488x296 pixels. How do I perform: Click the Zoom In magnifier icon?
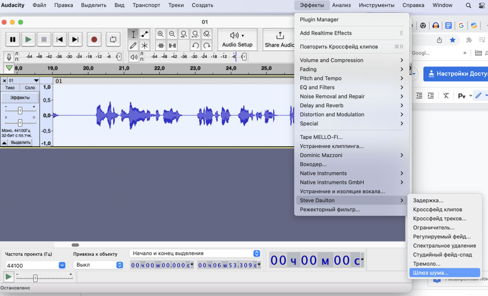point(161,34)
